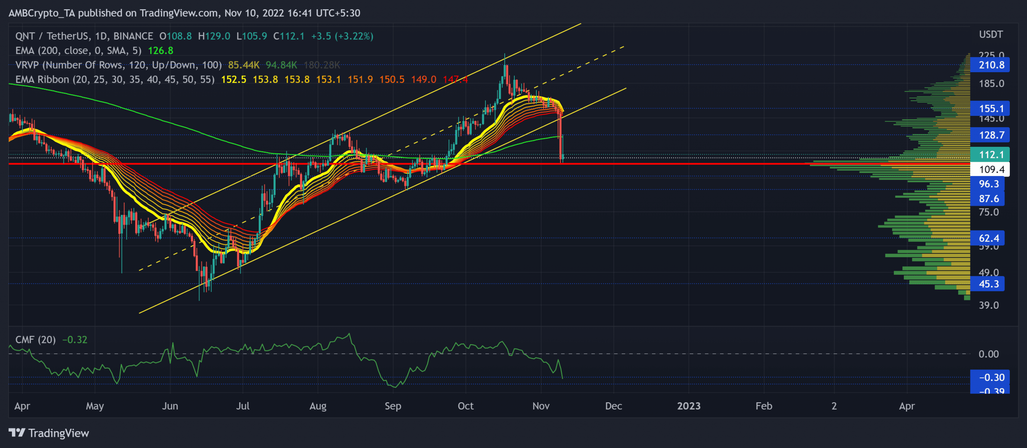The height and width of the screenshot is (448, 1027).
Task: Select the 45.3 price level label
Action: [987, 284]
